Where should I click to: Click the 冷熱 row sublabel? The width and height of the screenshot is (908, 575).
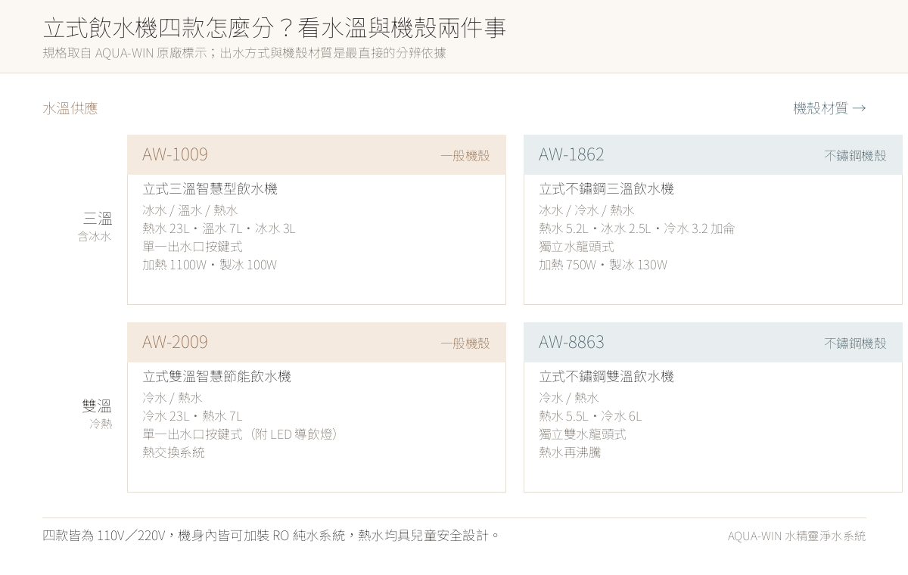(101, 424)
